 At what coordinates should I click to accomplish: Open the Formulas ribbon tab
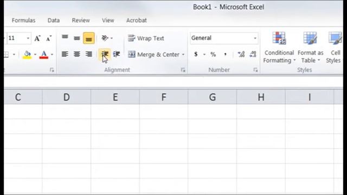tap(23, 21)
